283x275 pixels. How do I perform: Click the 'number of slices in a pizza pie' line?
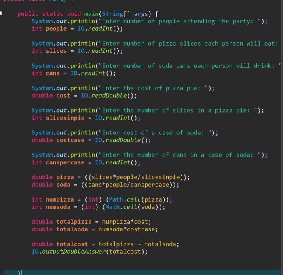point(148,110)
